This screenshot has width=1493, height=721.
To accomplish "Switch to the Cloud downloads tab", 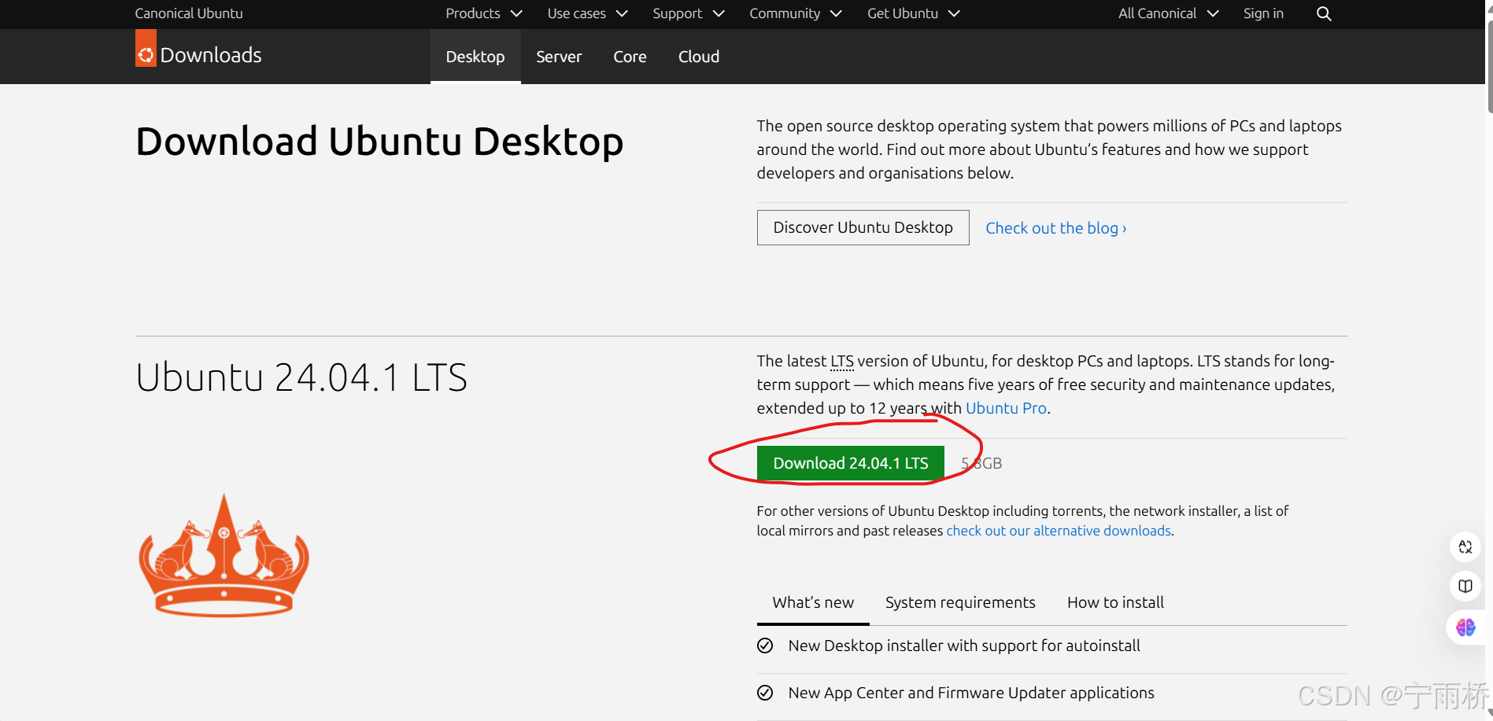I will pyautogui.click(x=699, y=57).
